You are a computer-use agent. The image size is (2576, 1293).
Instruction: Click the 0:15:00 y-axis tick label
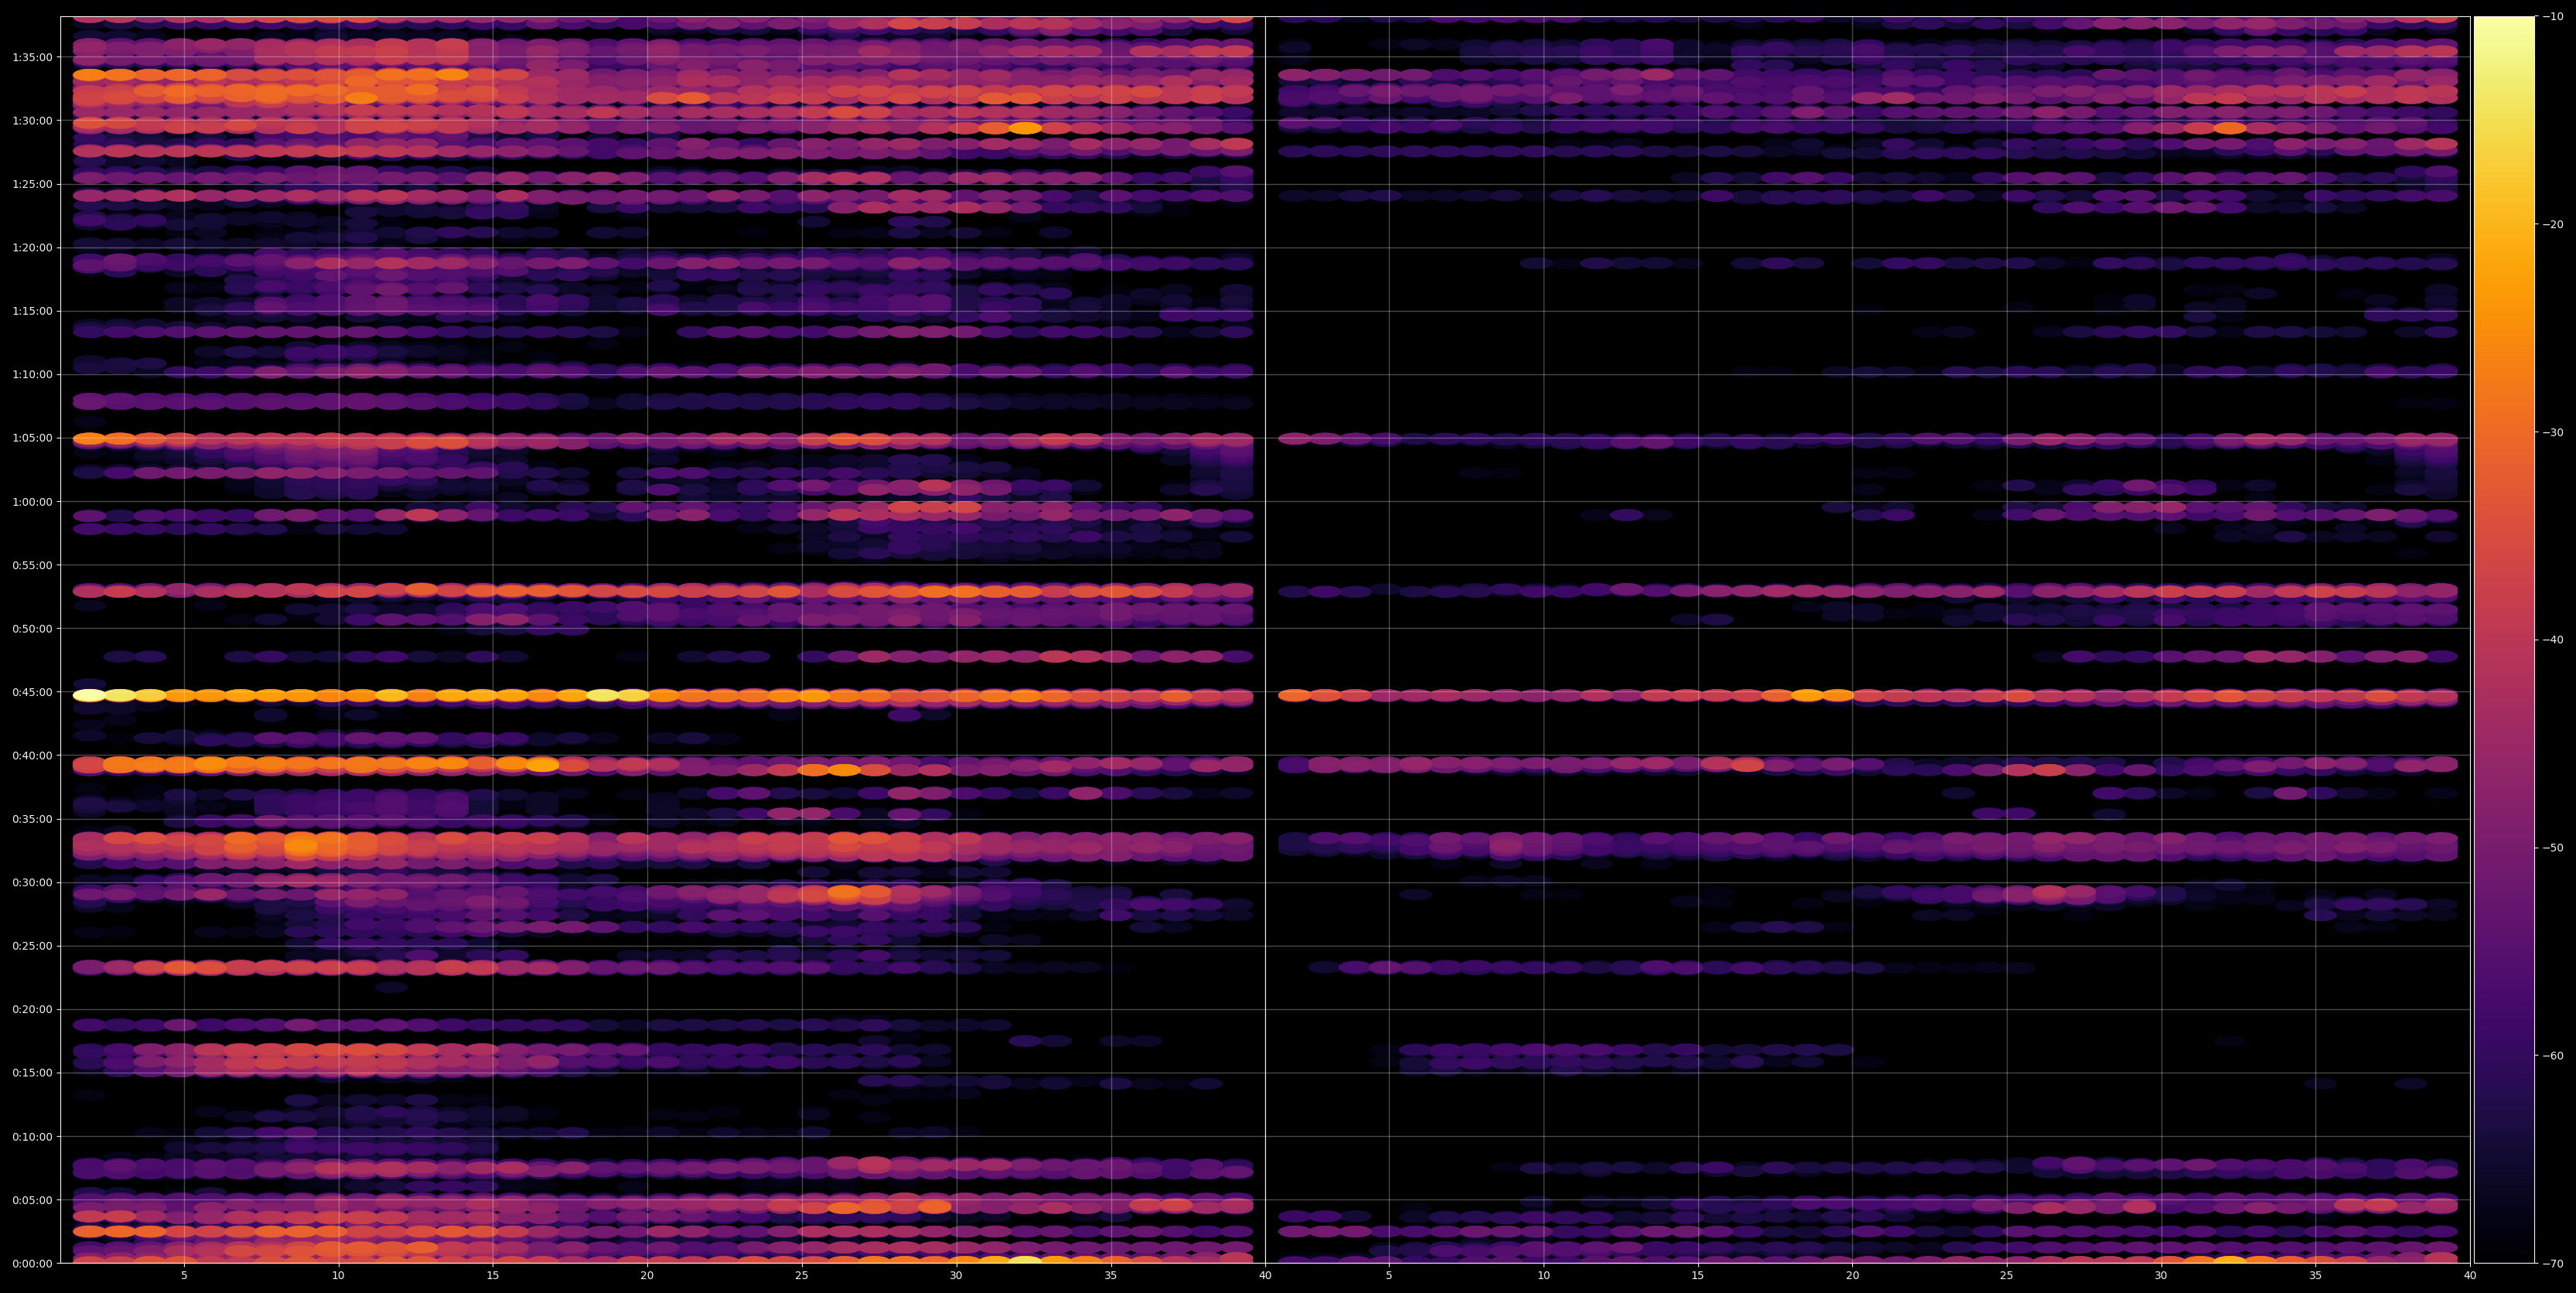32,1073
